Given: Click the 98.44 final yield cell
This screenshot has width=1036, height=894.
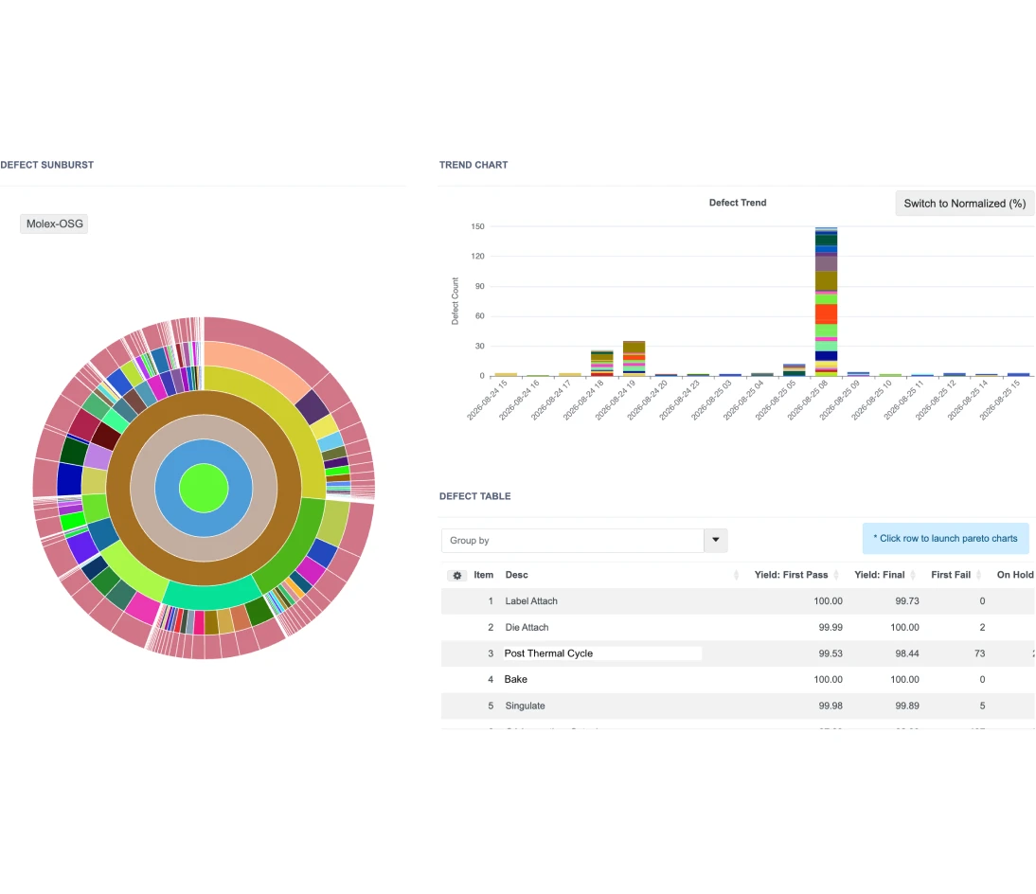Looking at the screenshot, I should click(x=907, y=653).
